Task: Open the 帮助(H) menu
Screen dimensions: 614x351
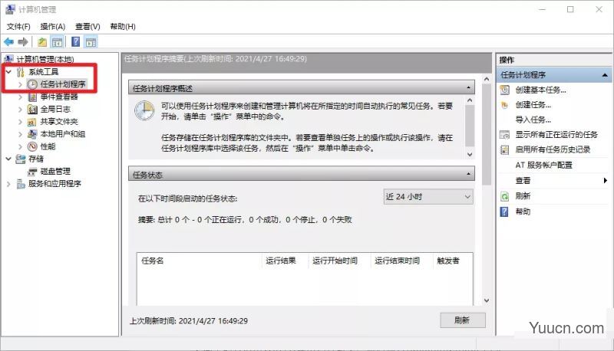Action: click(x=123, y=27)
